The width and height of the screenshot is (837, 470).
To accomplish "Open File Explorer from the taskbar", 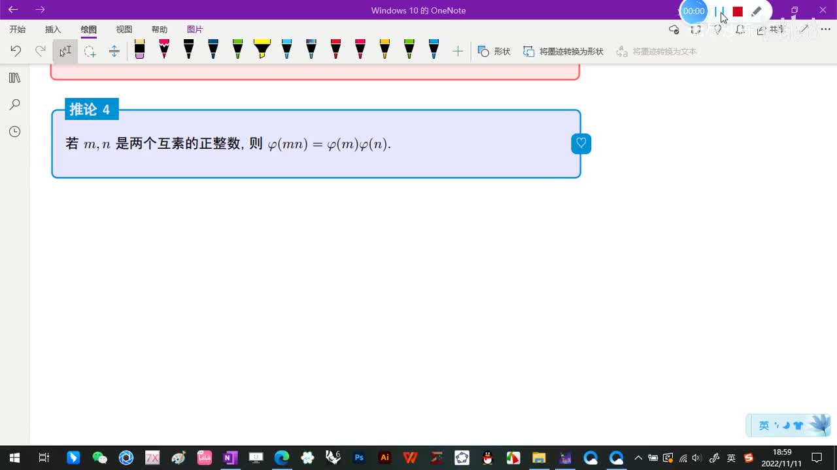I will 539,458.
